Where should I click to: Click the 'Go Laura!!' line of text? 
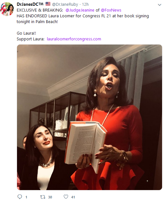click(x=26, y=33)
